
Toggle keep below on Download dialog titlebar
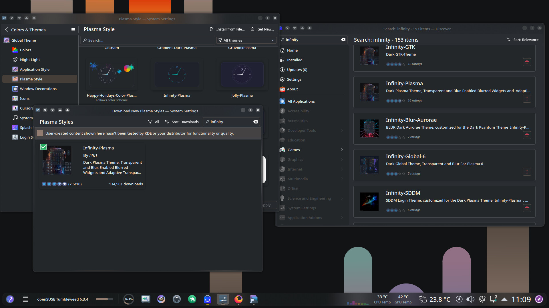click(53, 110)
